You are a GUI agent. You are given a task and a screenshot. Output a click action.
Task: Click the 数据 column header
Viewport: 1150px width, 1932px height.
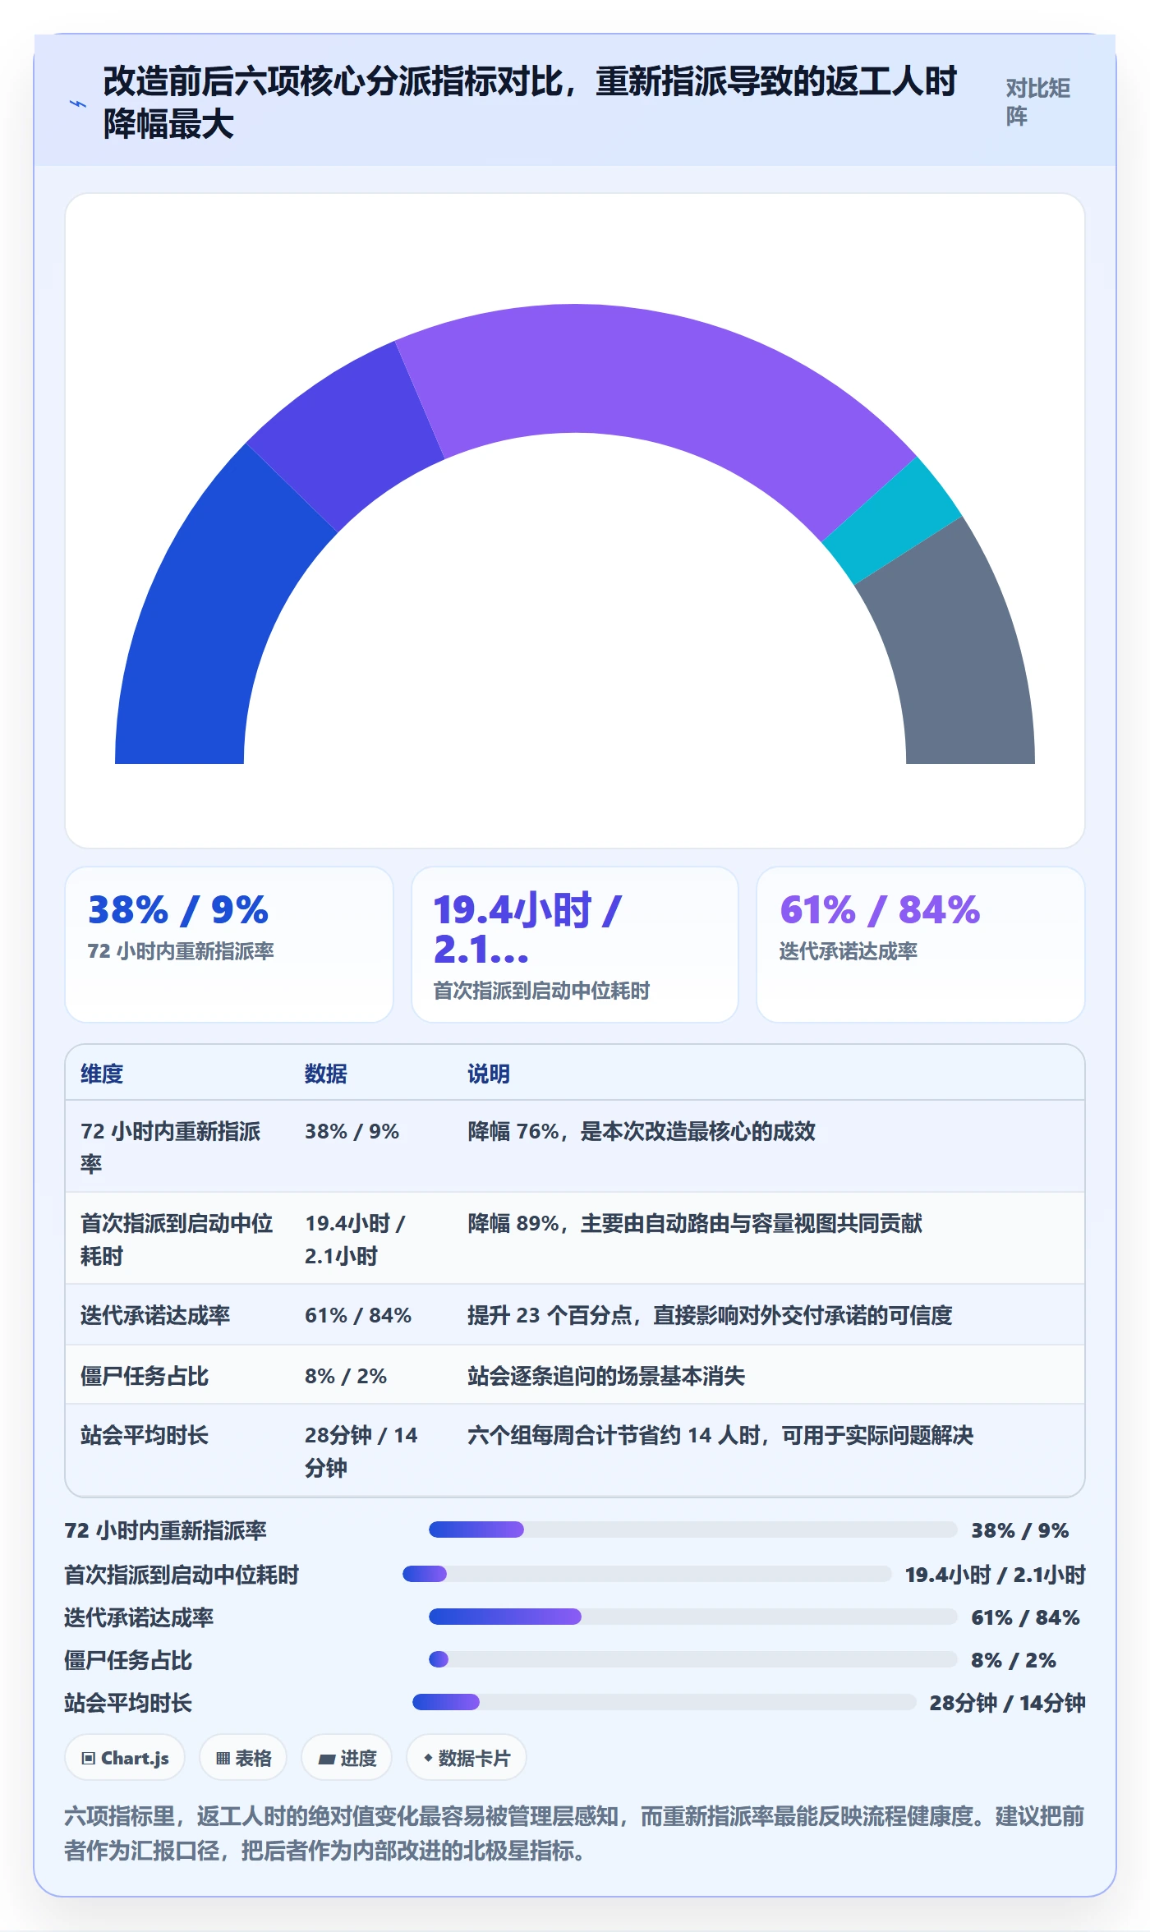tap(326, 1074)
